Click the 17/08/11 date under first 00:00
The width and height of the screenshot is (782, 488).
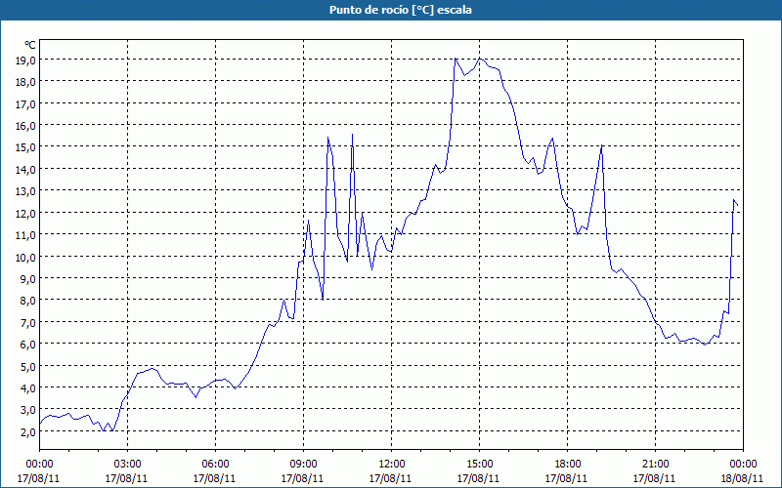pos(38,478)
